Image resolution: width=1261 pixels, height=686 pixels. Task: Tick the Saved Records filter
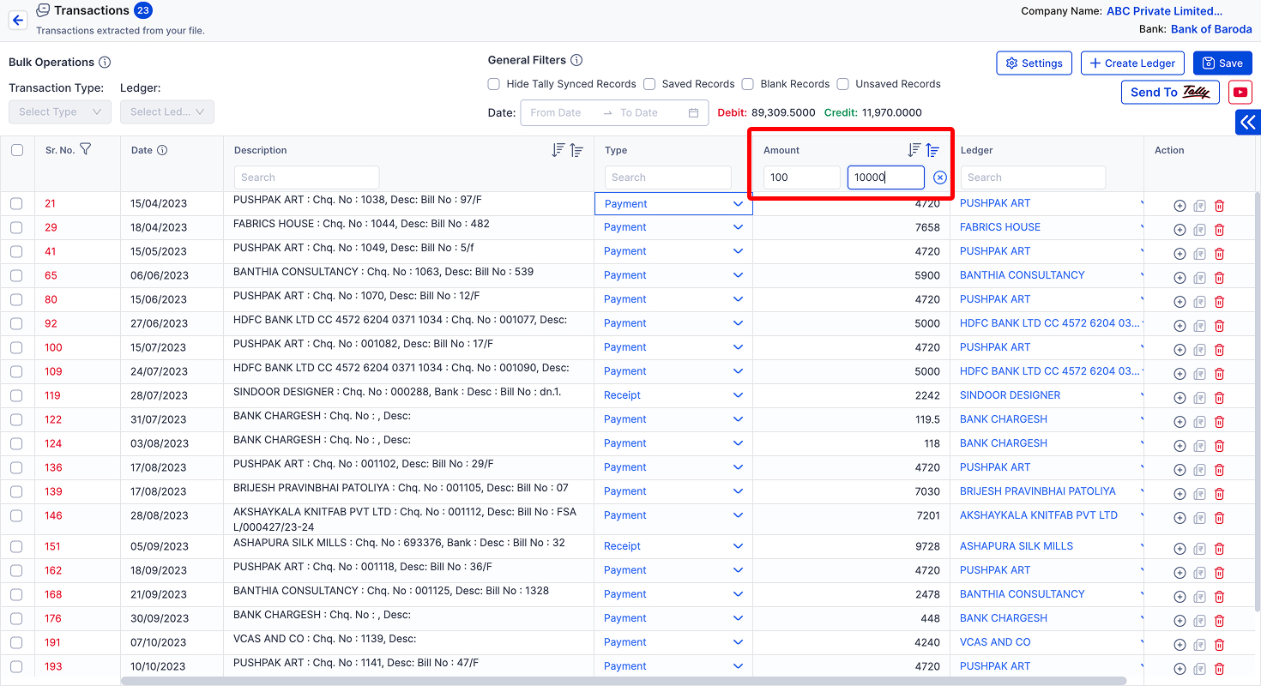click(x=649, y=84)
